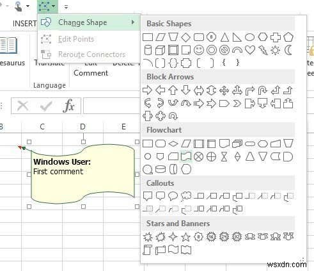Screen dimensions: 314x271
Task: Click the comment's top-center sizing handle
Action: 84,142
